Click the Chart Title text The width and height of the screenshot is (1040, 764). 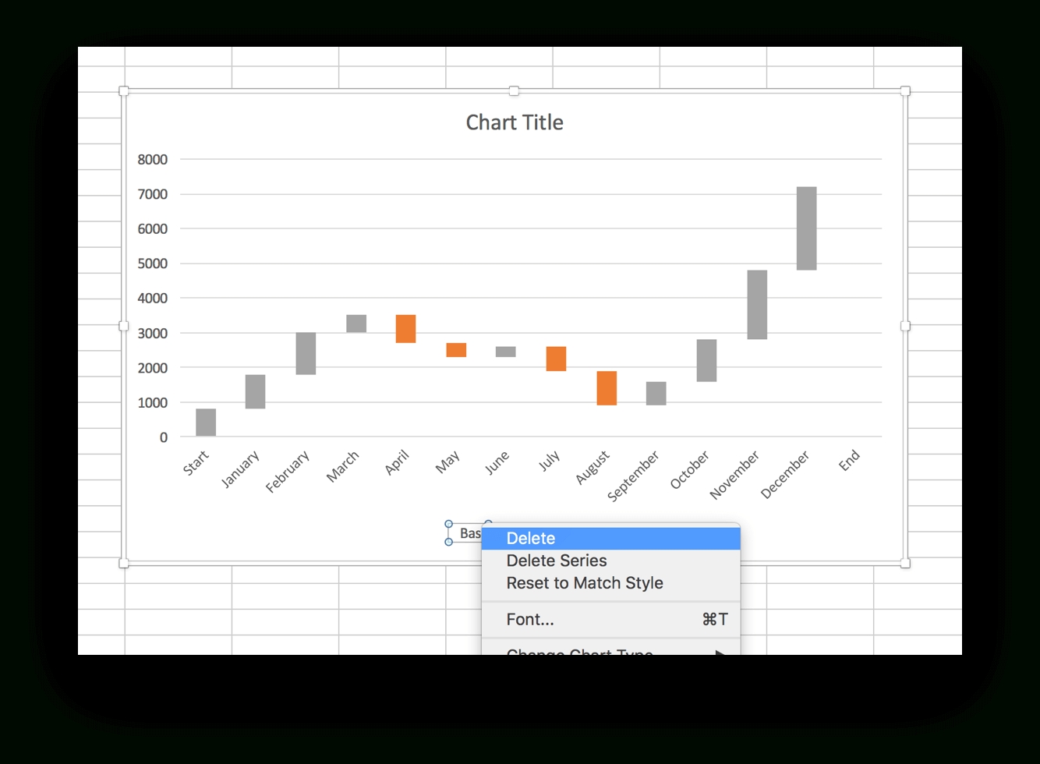point(515,122)
